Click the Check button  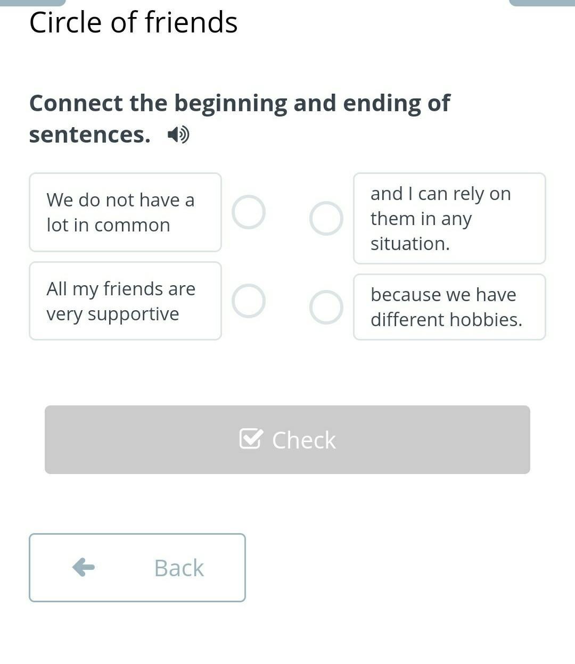pyautogui.click(x=287, y=439)
